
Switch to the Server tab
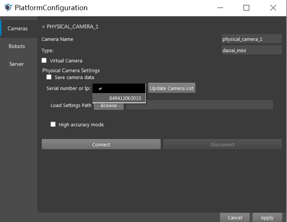tap(17, 64)
